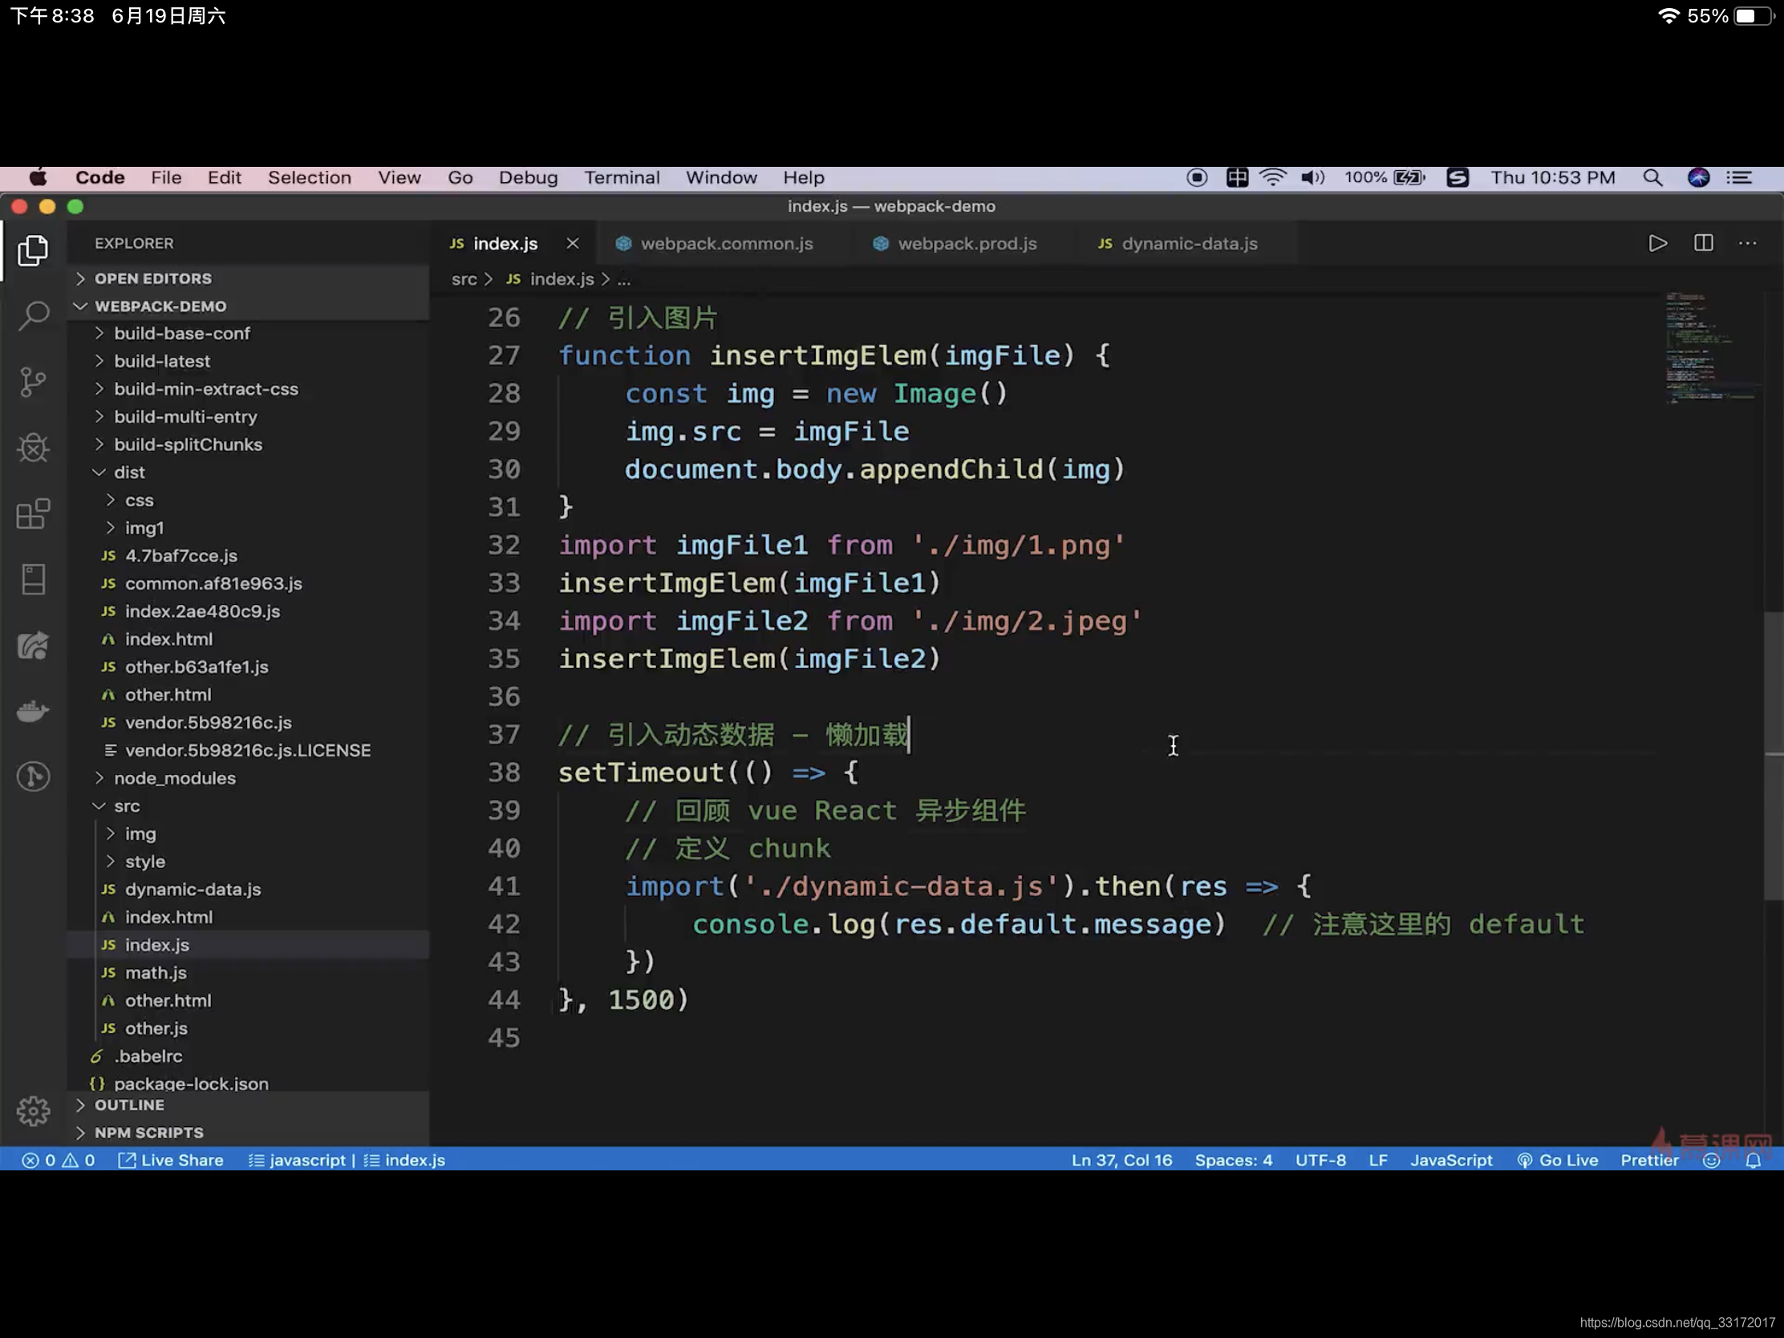The width and height of the screenshot is (1784, 1338).
Task: Expand the NPM SCRIPTS section
Action: tap(148, 1133)
